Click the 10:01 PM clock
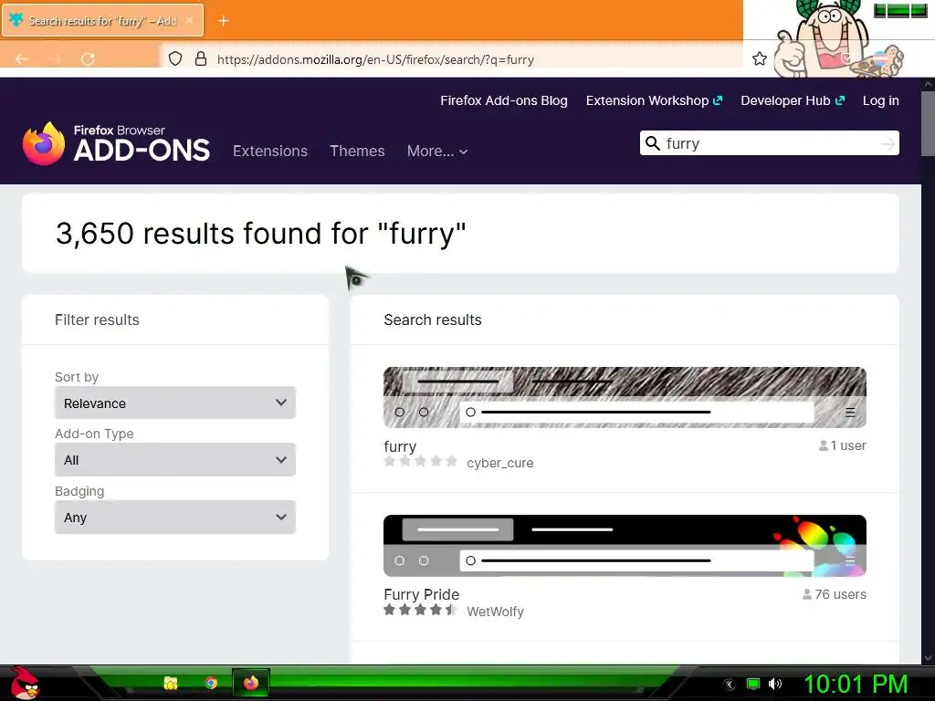 click(856, 684)
